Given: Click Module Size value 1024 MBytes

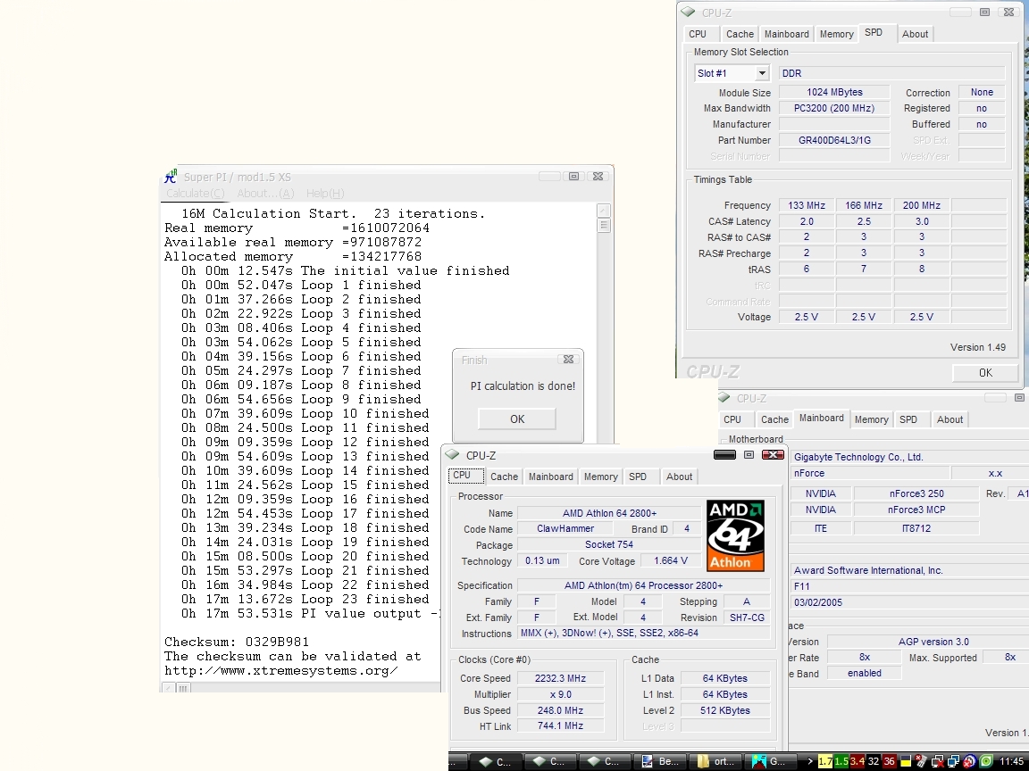Looking at the screenshot, I should [x=834, y=93].
